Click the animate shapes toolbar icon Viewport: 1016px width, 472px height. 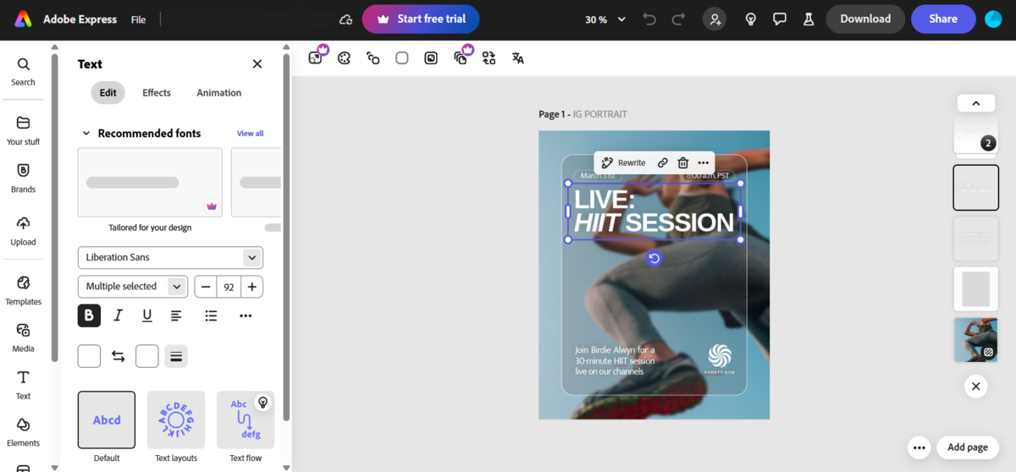[x=373, y=58]
